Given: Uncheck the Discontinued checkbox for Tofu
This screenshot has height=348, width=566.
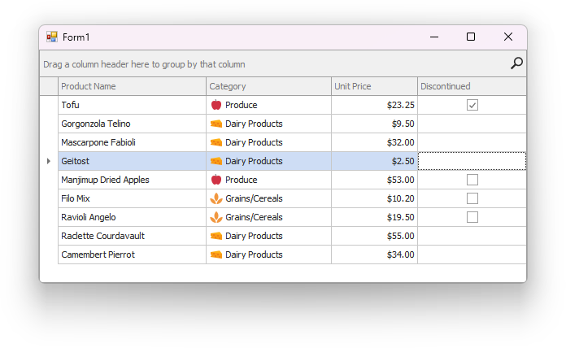Looking at the screenshot, I should (472, 105).
